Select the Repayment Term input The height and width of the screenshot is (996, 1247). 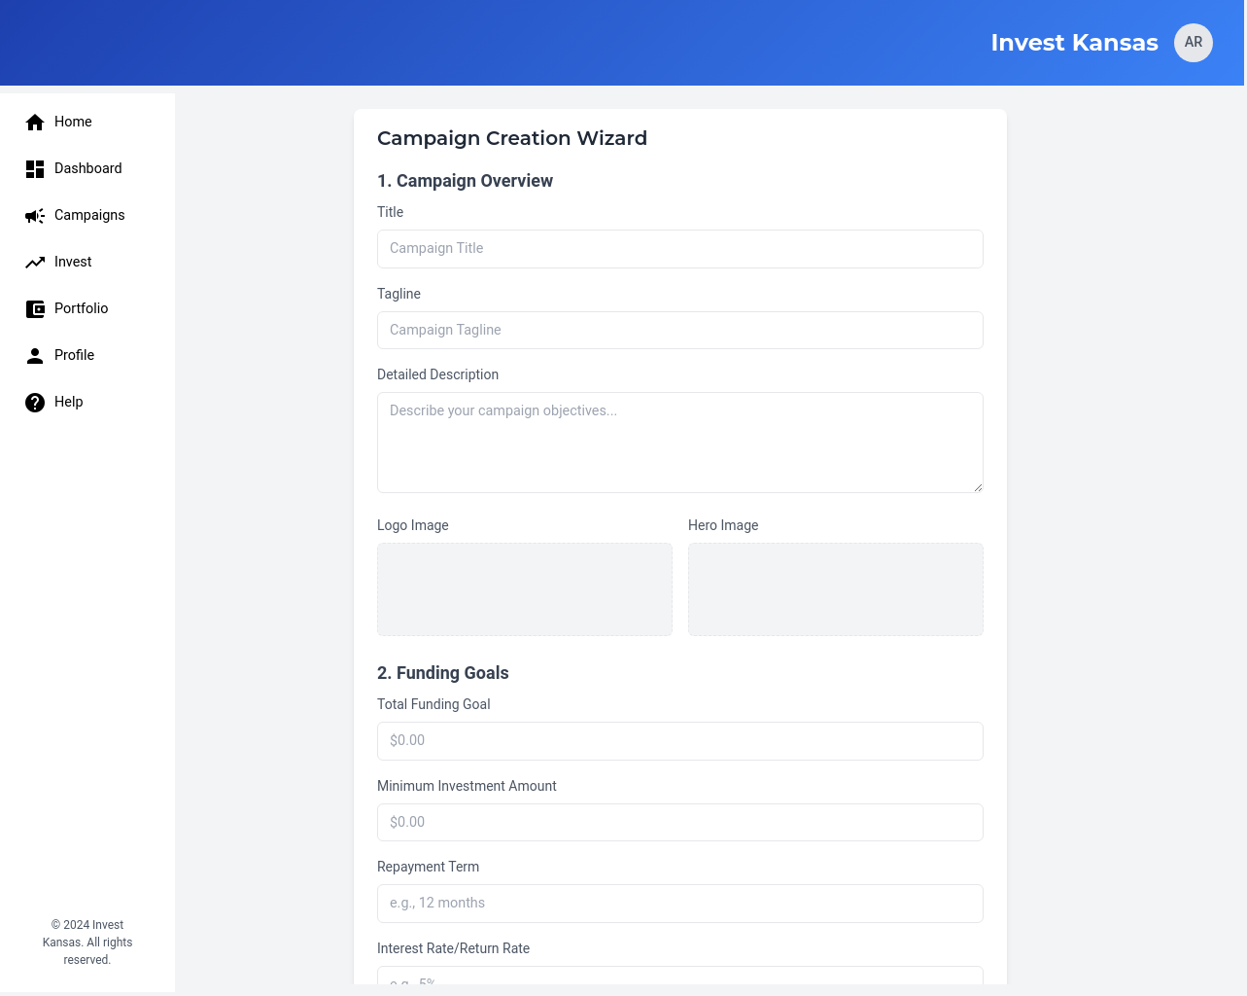coord(679,904)
